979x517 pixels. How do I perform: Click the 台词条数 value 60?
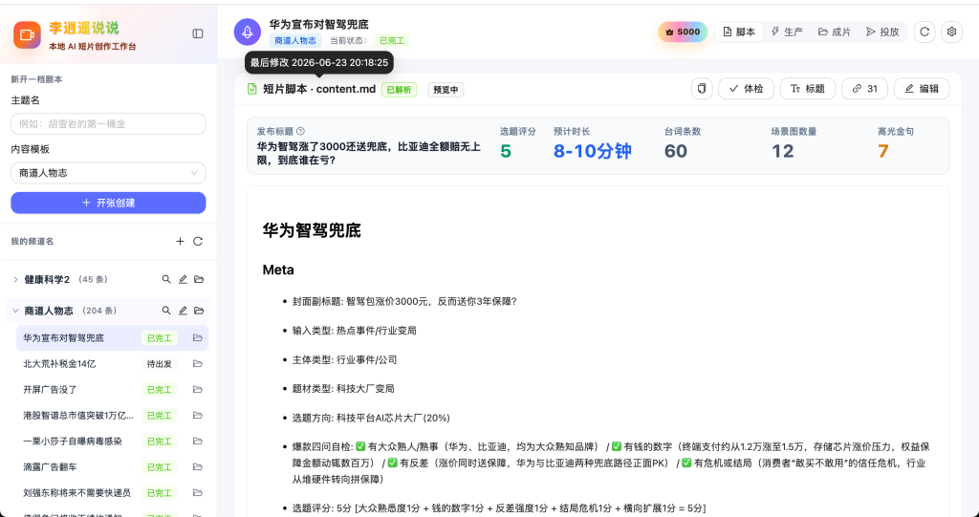676,151
